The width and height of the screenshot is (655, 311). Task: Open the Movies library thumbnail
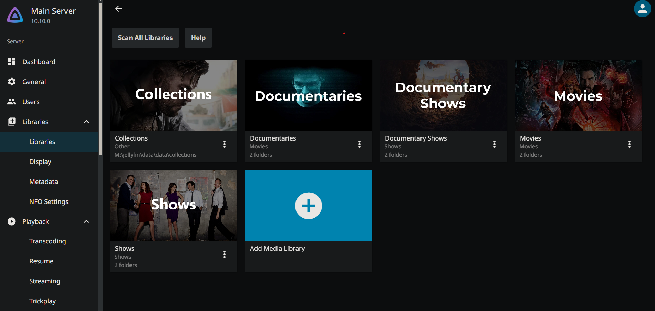click(x=578, y=95)
